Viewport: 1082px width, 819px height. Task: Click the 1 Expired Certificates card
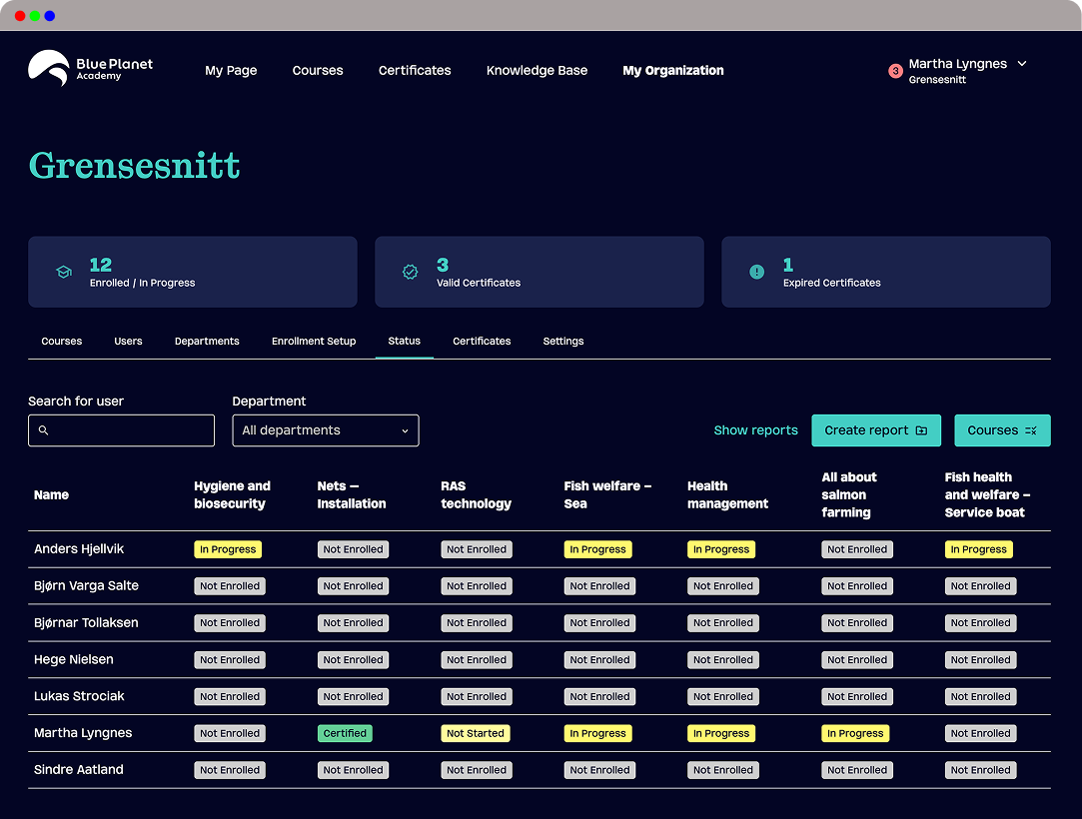(886, 272)
